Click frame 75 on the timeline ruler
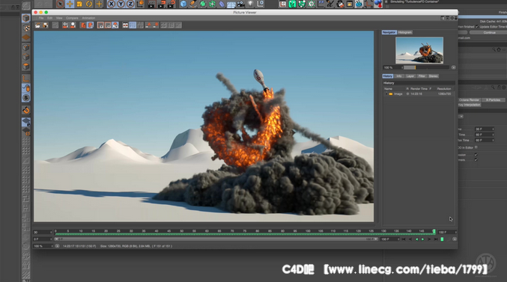 tap(245, 231)
